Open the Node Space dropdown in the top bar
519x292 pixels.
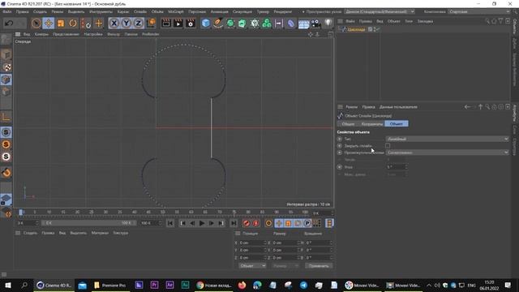point(380,11)
